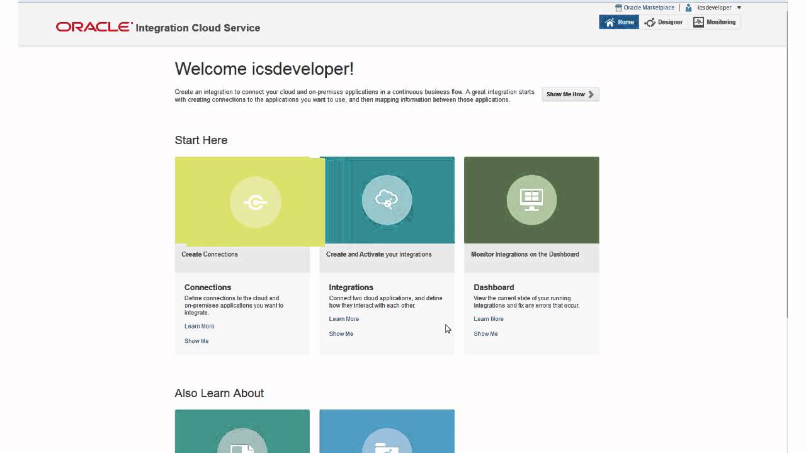Viewport: 806px width, 453px height.
Task: Click the Oracle Marketplace store icon
Action: click(618, 8)
